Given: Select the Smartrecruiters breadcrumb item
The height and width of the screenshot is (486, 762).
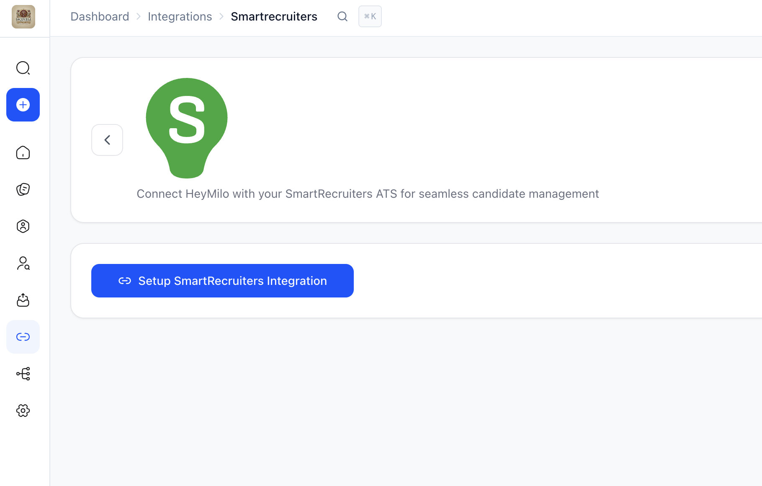Looking at the screenshot, I should [x=274, y=16].
